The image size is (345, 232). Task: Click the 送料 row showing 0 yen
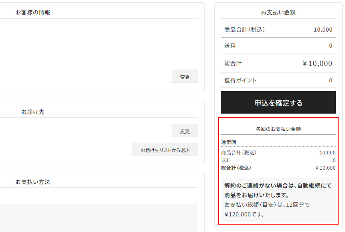pos(278,160)
